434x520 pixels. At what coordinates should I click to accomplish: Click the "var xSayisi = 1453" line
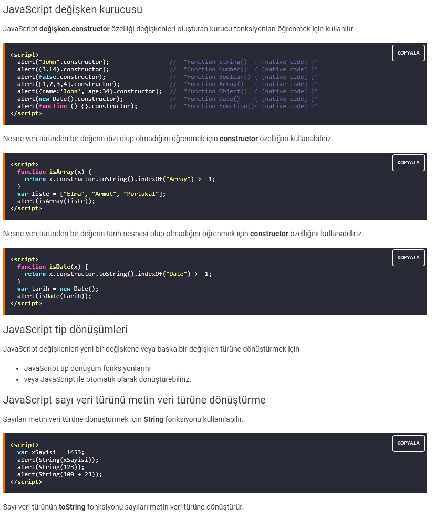tap(51, 453)
